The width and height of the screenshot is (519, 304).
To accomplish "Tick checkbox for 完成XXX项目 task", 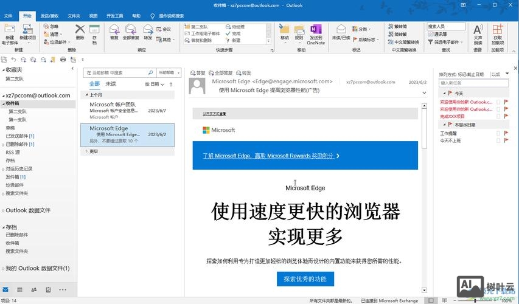I will coord(498,116).
